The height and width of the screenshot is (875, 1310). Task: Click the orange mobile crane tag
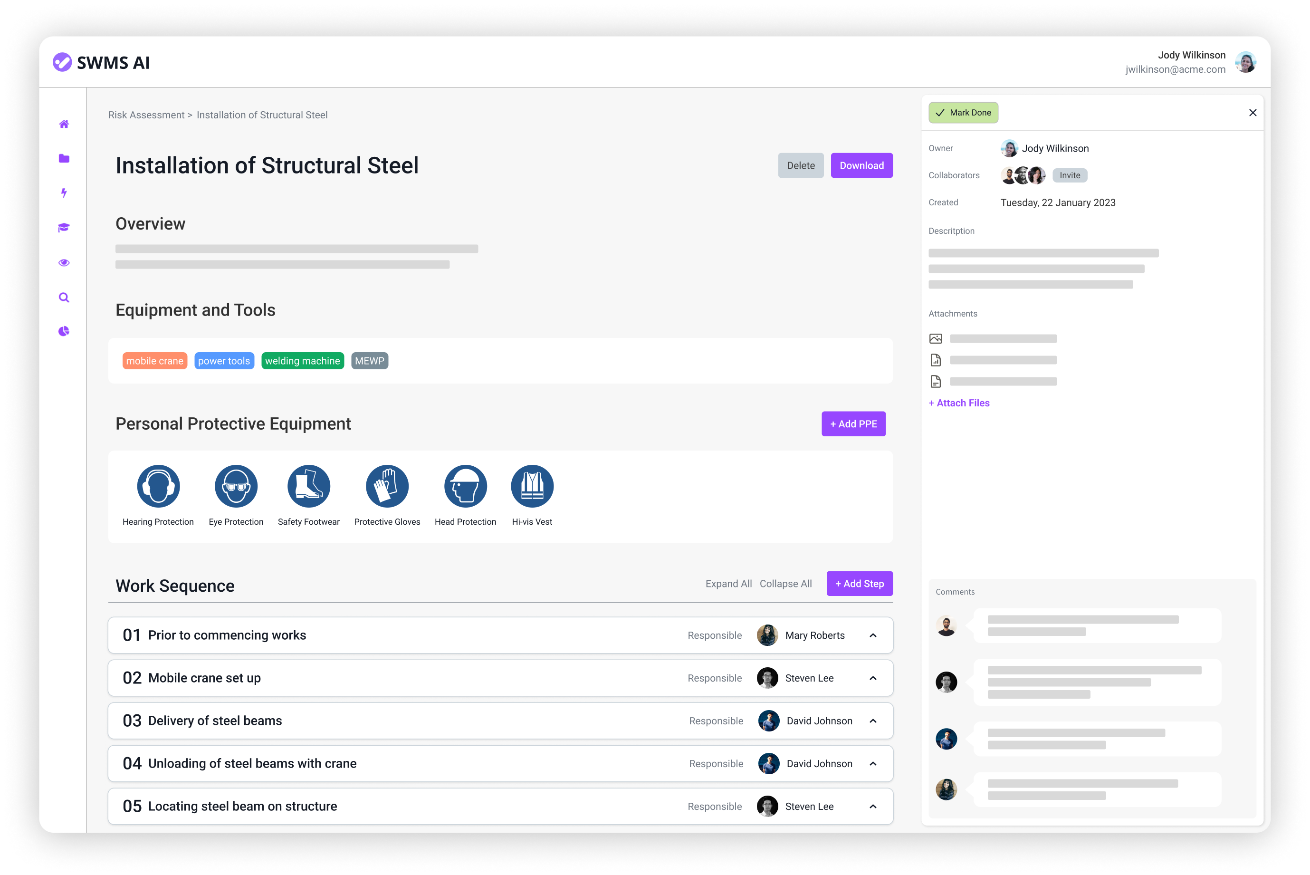(154, 361)
